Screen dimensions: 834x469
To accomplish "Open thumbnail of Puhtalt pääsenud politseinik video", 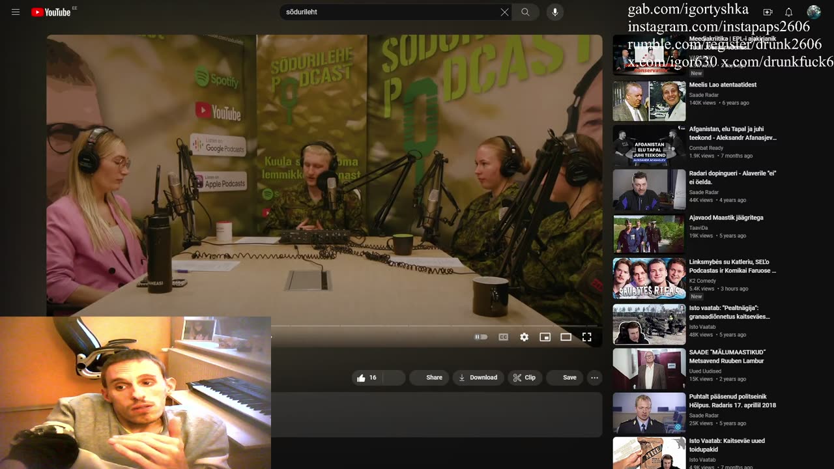I will (649, 412).
